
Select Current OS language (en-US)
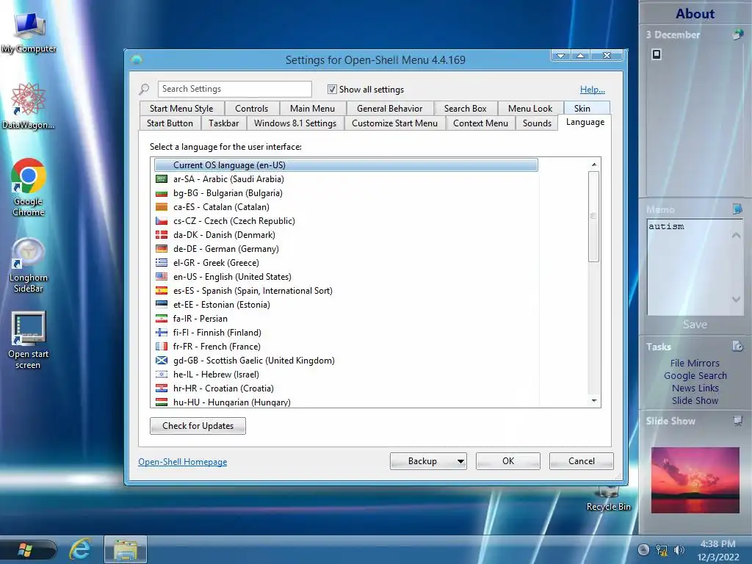pyautogui.click(x=346, y=165)
